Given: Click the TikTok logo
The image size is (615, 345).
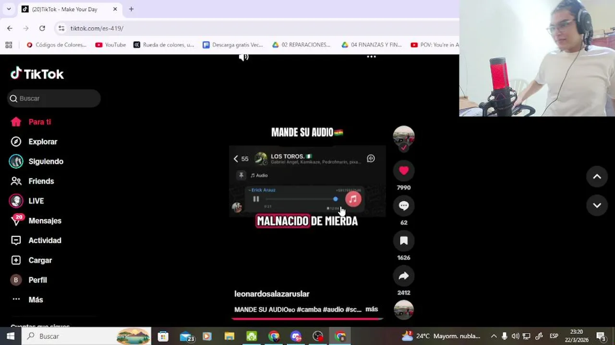Looking at the screenshot, I should coord(37,73).
